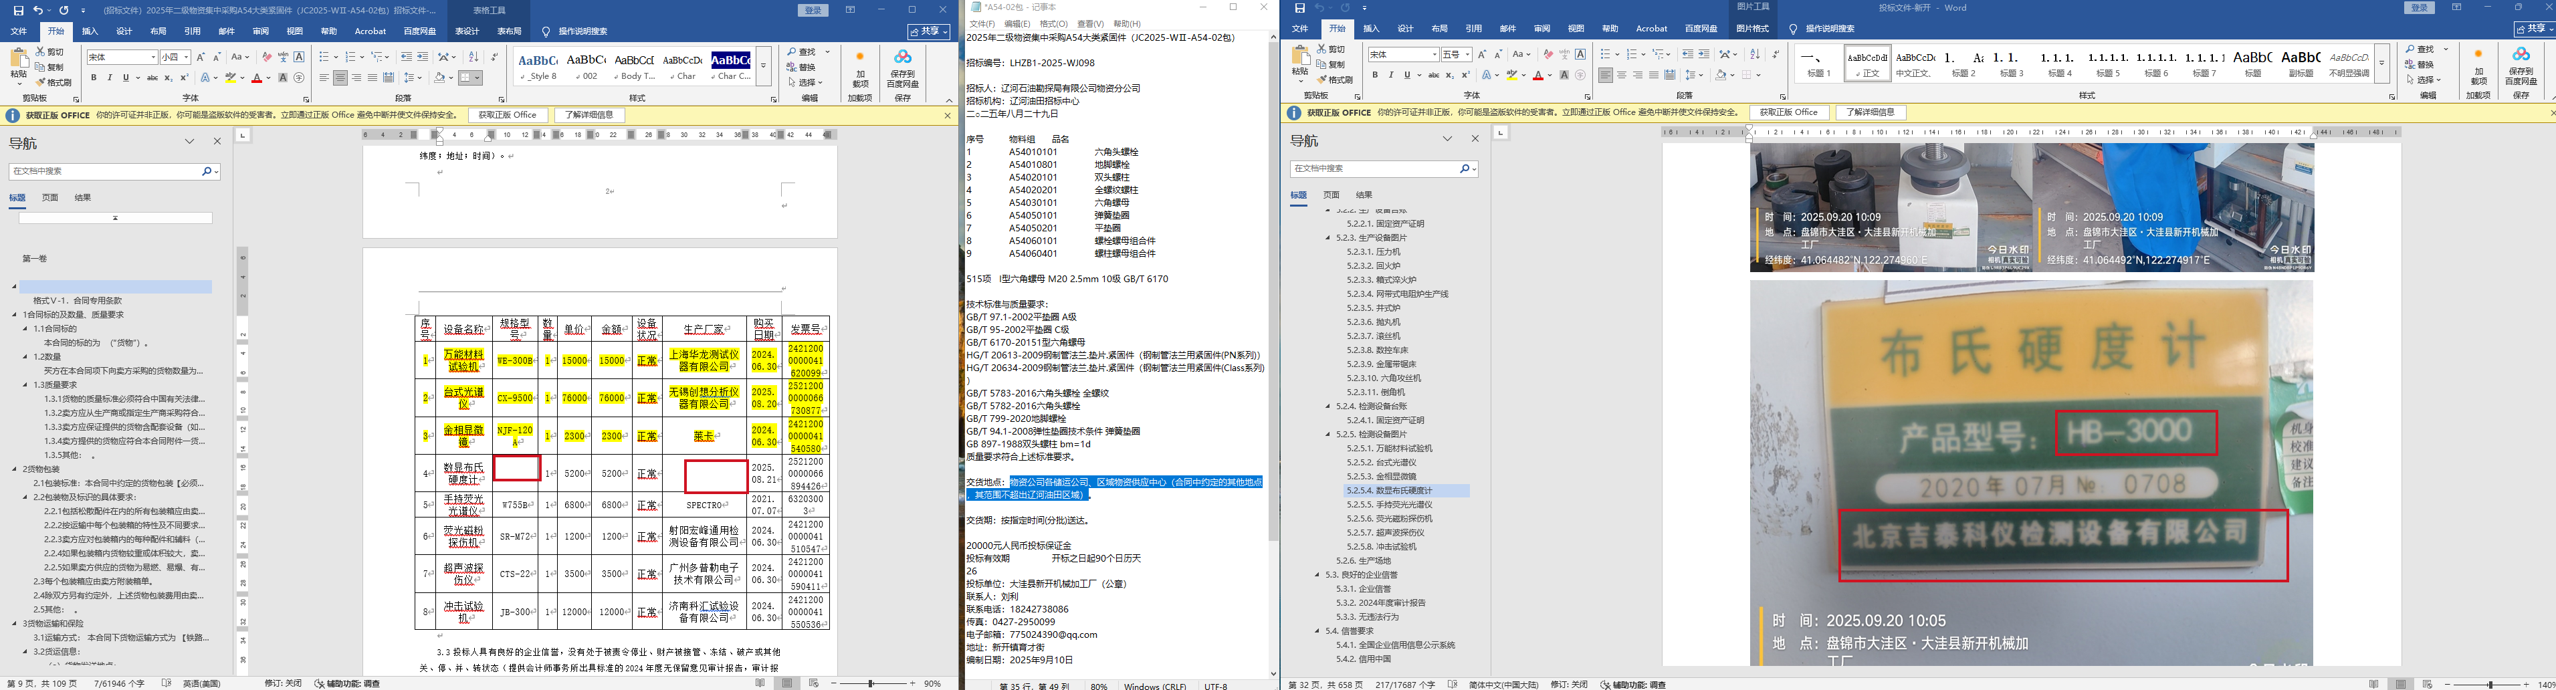2556x690 pixels.
Task: Click 登录 button in left Word title bar
Action: [x=814, y=10]
